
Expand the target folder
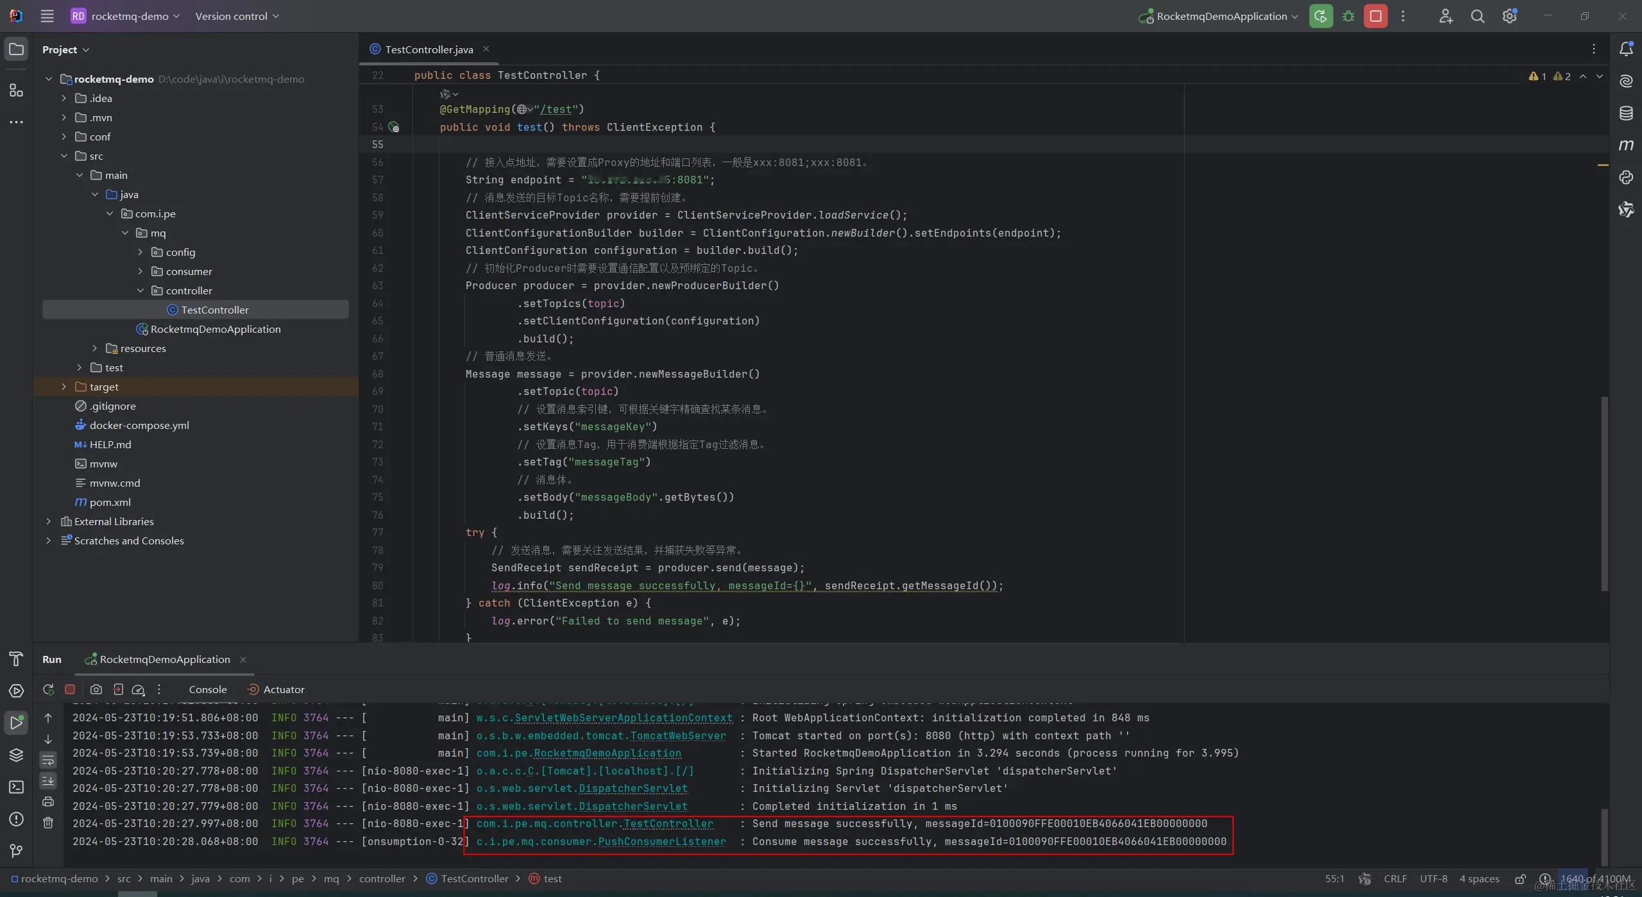coord(63,387)
